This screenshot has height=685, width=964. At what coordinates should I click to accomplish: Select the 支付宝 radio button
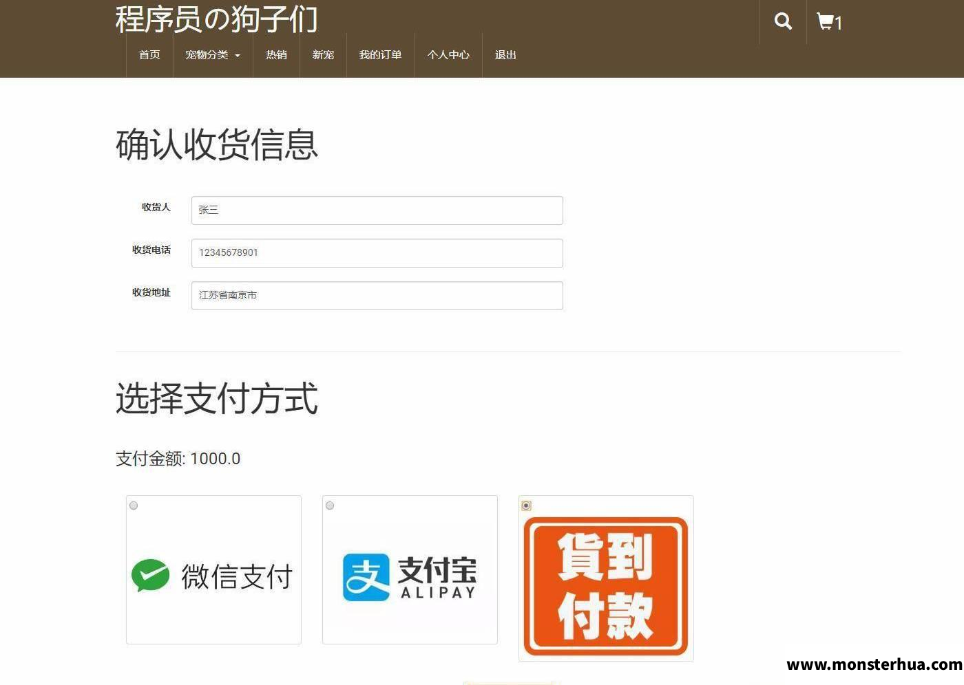point(330,505)
